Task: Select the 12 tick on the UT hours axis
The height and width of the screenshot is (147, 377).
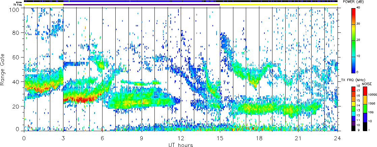Action: coord(181,138)
